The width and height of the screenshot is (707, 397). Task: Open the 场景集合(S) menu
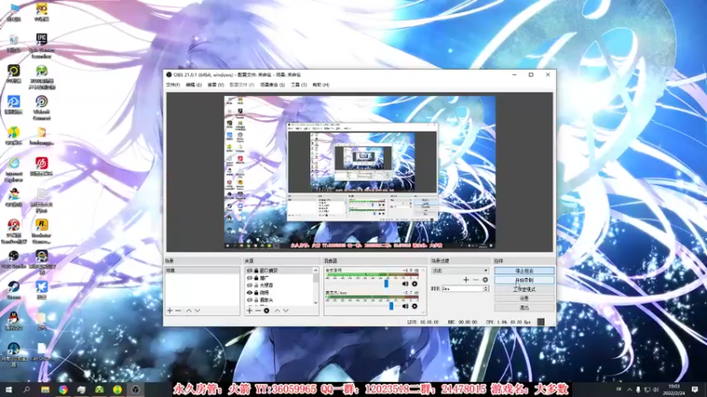point(272,85)
